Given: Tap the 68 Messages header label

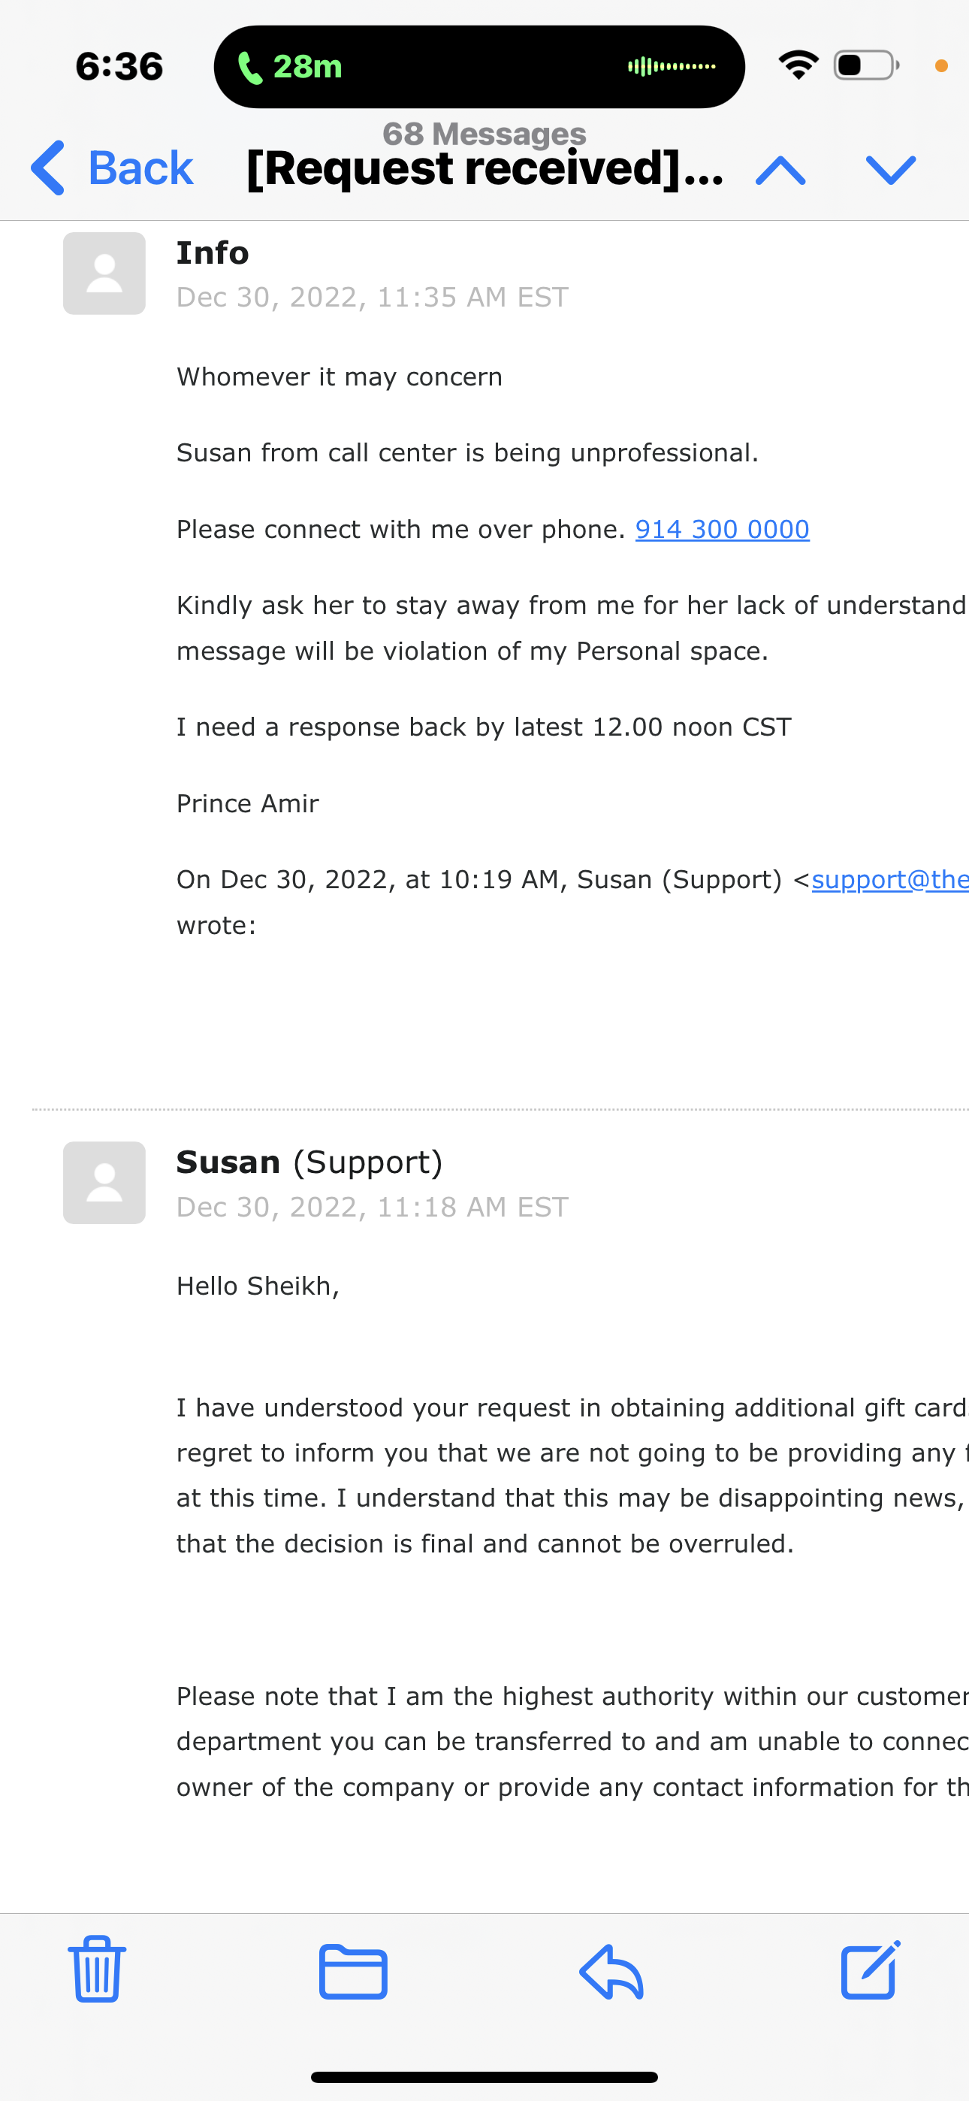Looking at the screenshot, I should click(x=484, y=133).
